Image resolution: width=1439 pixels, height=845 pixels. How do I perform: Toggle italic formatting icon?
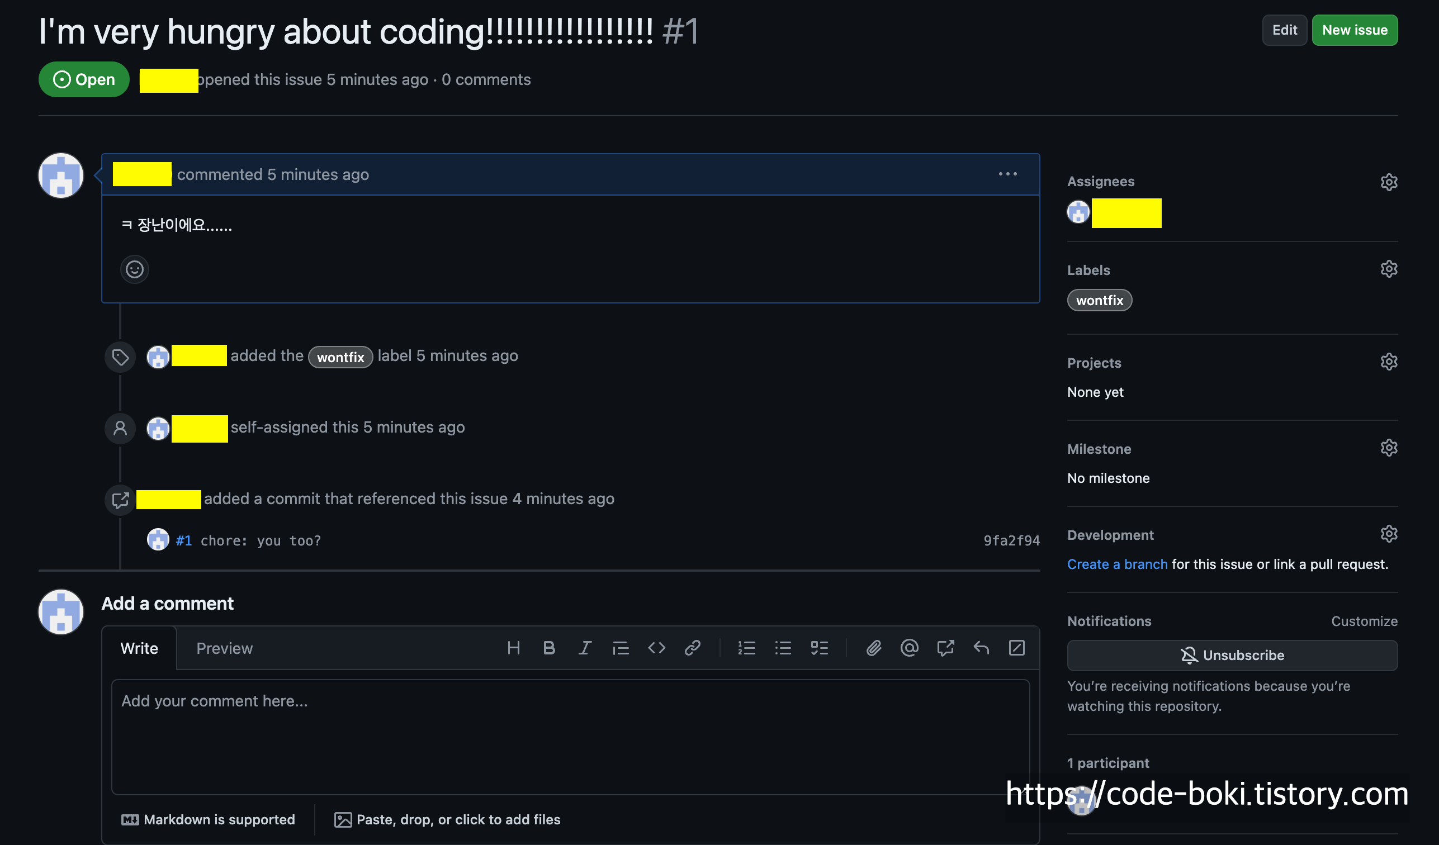point(585,648)
